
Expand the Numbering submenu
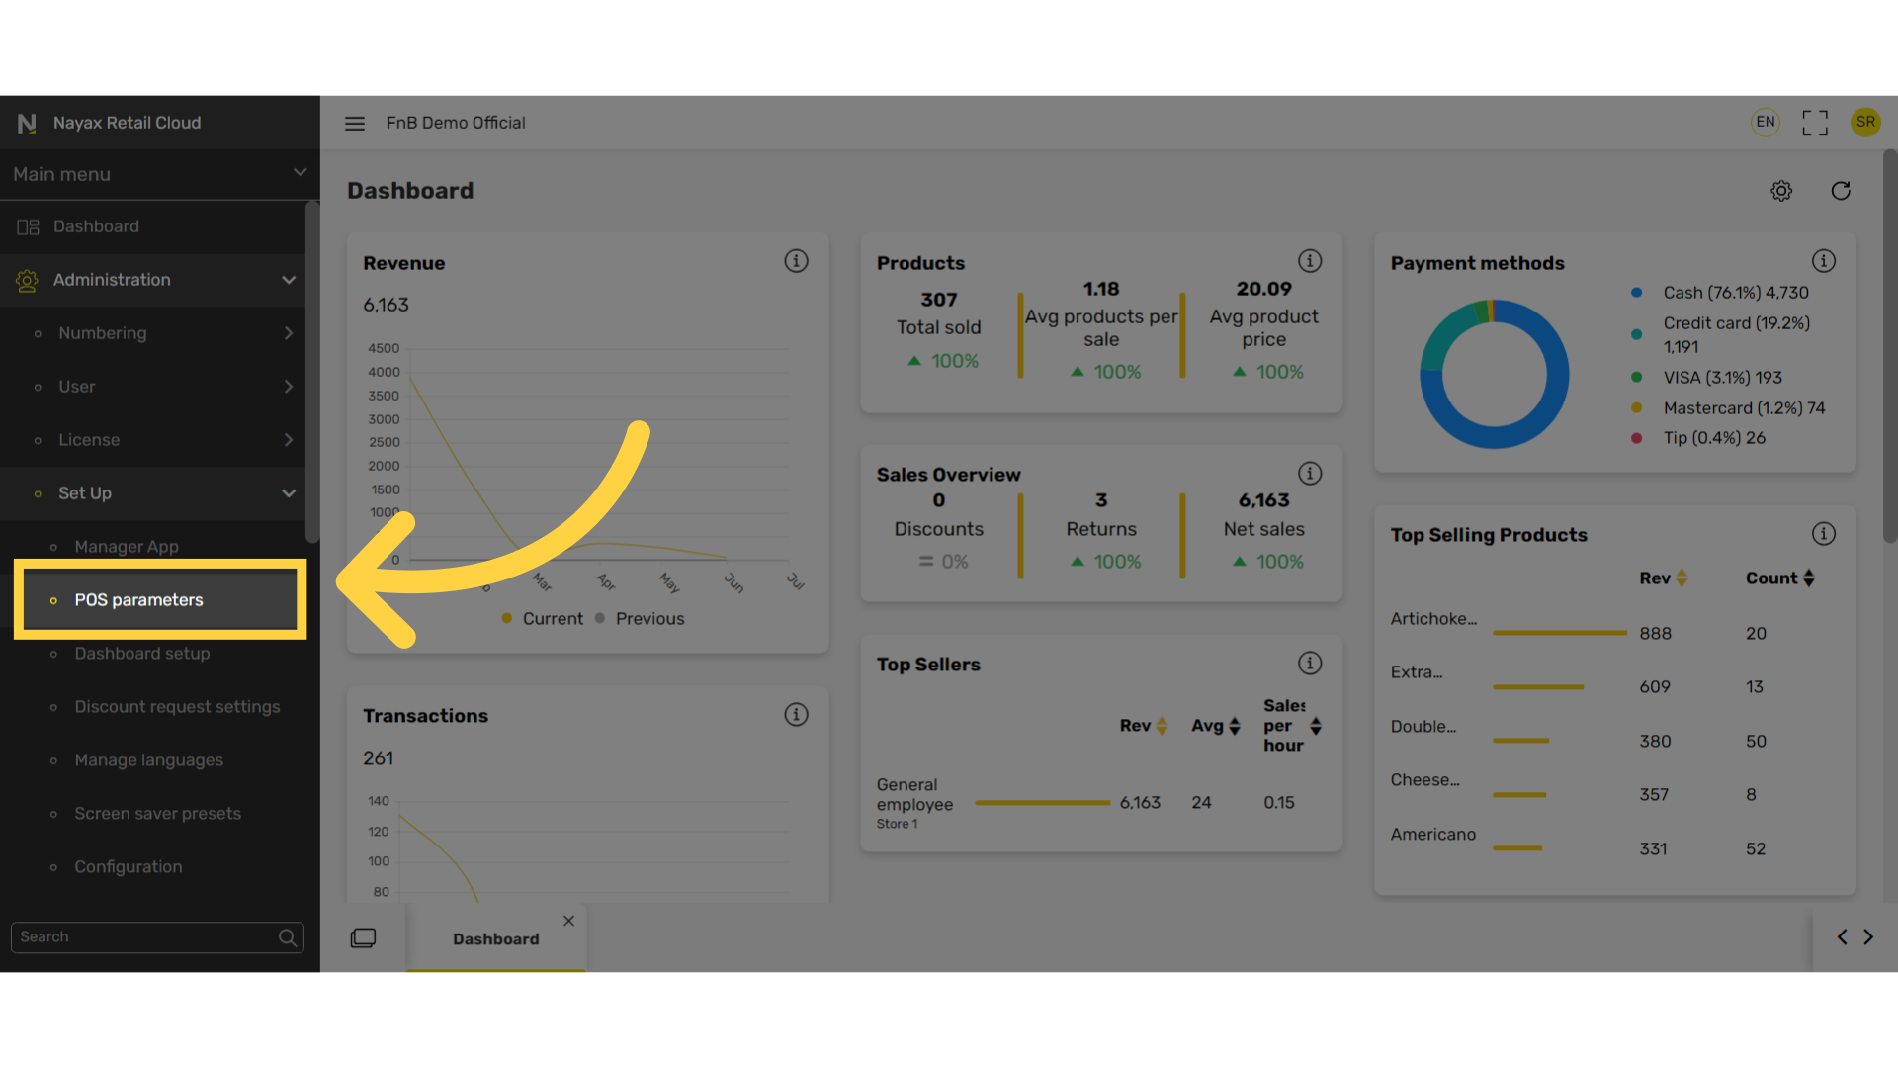(288, 333)
